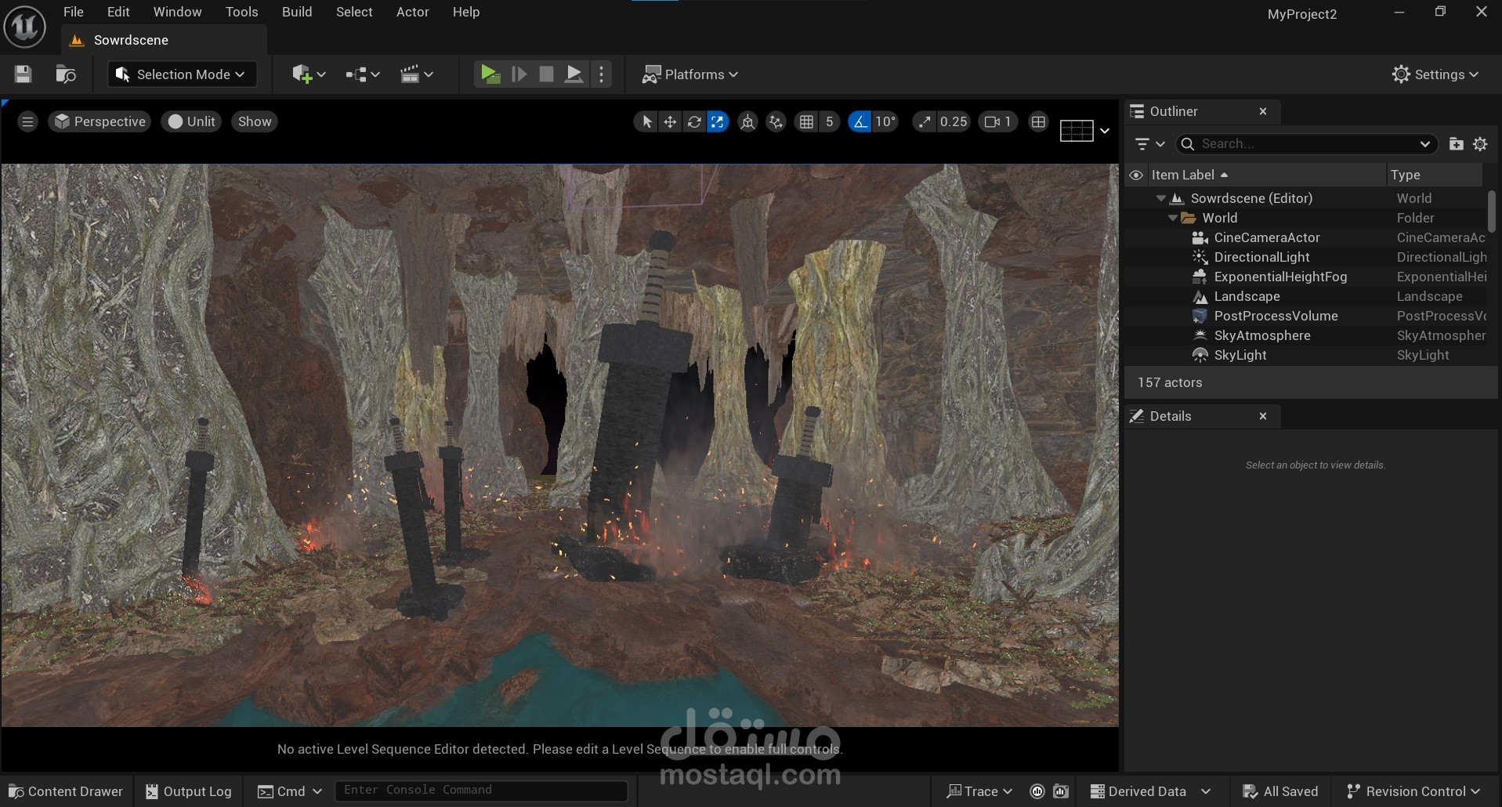This screenshot has width=1502, height=807.
Task: Open the play options three-dot menu
Action: pos(601,74)
